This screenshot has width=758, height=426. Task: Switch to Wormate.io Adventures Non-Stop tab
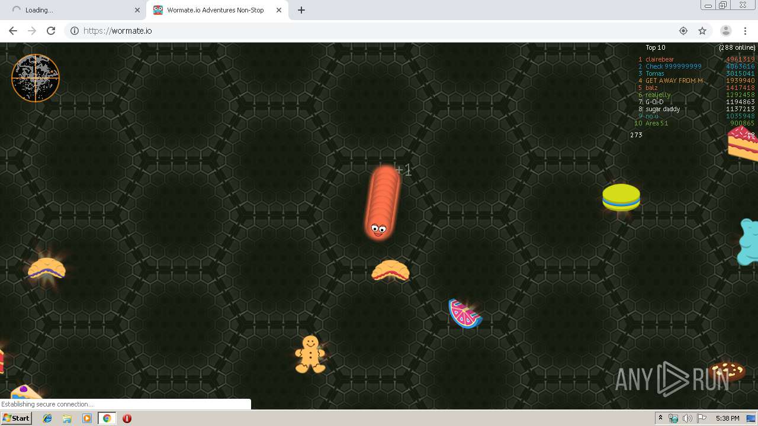217,10
